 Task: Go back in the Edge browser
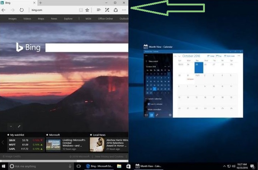[4, 10]
